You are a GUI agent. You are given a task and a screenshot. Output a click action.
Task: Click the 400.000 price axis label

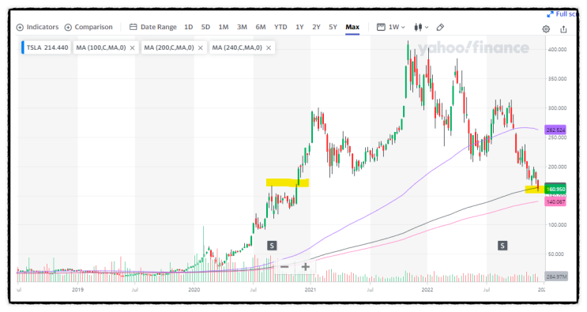(557, 50)
